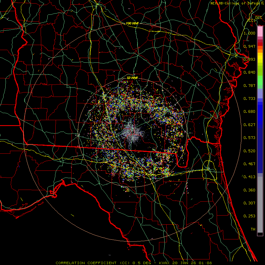
Task: Click the 0.680 scale value
Action: (249, 112)
